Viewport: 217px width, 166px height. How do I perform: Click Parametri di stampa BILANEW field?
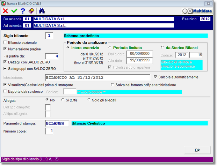(57, 123)
